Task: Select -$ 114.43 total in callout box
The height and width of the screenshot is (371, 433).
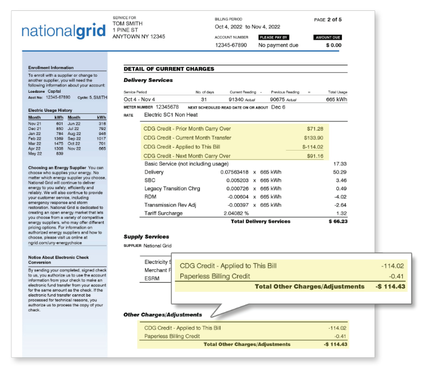Action: tap(390, 286)
